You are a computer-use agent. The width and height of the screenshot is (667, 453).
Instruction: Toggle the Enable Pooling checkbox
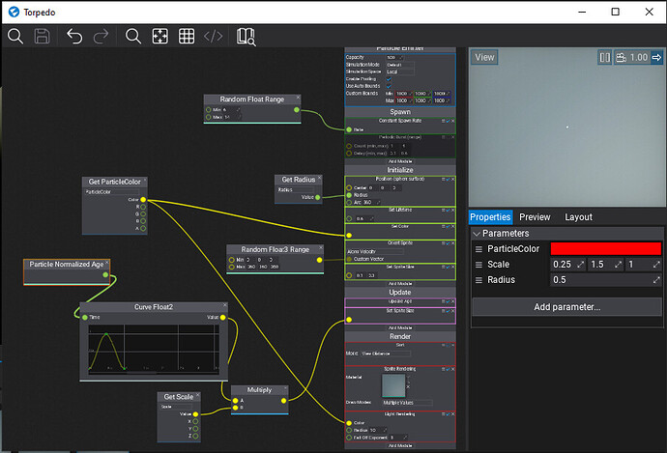(x=390, y=79)
